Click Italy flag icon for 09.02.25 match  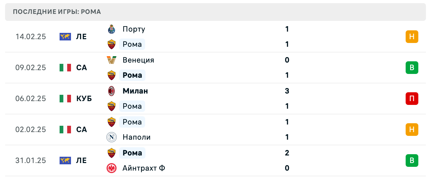point(65,68)
